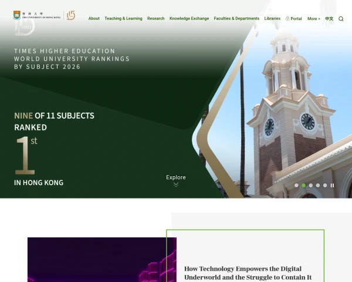
Task: Open the Faculties & Departments dropdown
Action: 236,19
